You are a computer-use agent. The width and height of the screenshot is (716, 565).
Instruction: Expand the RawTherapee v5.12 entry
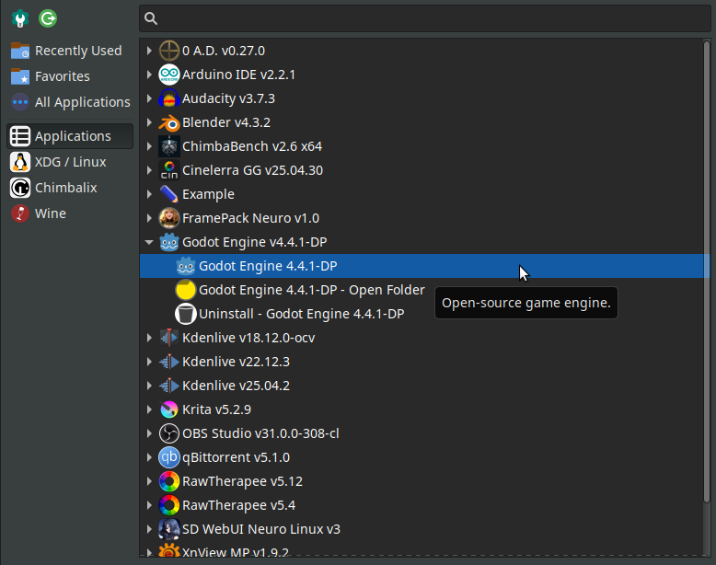pyautogui.click(x=149, y=481)
